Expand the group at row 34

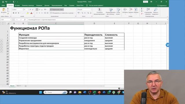pyautogui.click(x=1, y=49)
